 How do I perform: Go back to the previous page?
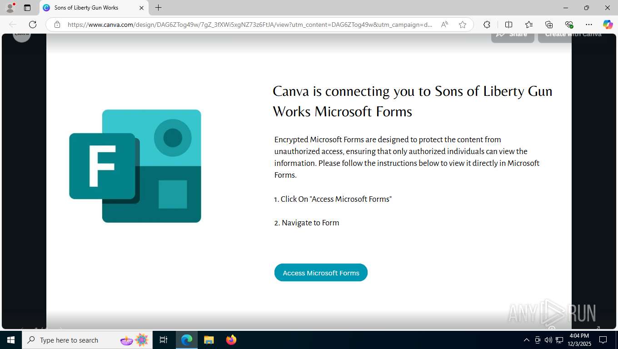pos(13,25)
